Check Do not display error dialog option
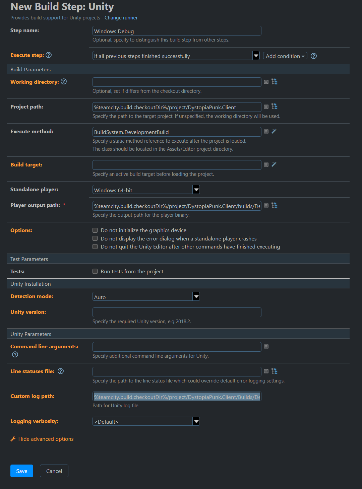362x489 pixels. point(95,238)
